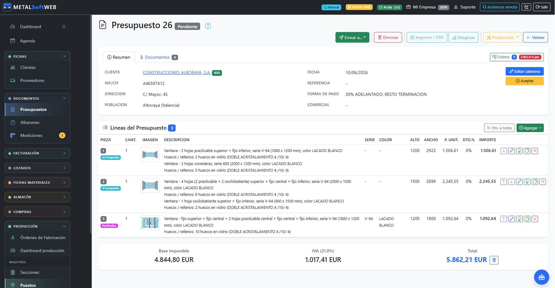Click Salir to log out

point(541,7)
